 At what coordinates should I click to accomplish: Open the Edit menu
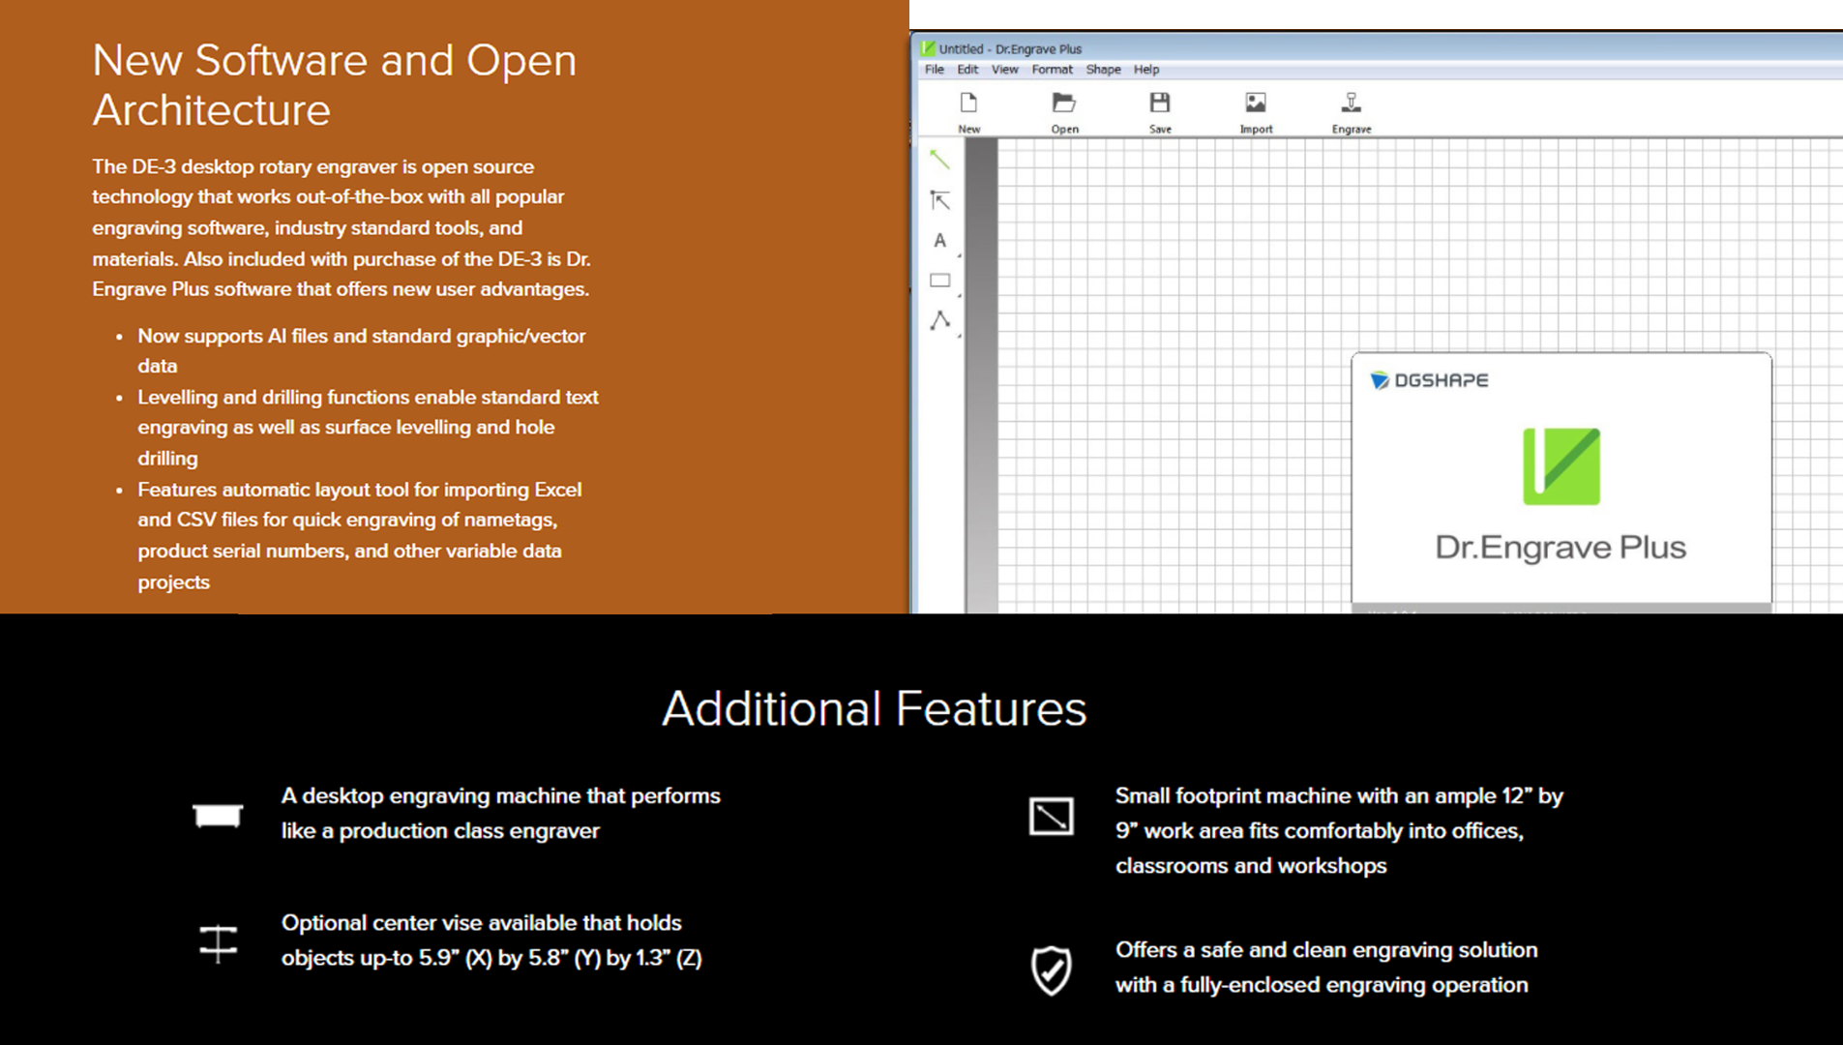(x=967, y=70)
